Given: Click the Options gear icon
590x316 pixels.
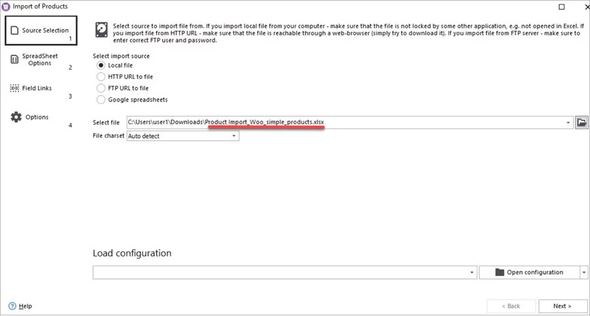Looking at the screenshot, I should pos(16,117).
